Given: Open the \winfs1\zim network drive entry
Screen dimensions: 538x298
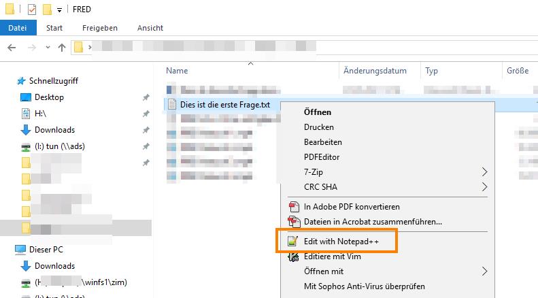Looking at the screenshot, I should (81, 282).
